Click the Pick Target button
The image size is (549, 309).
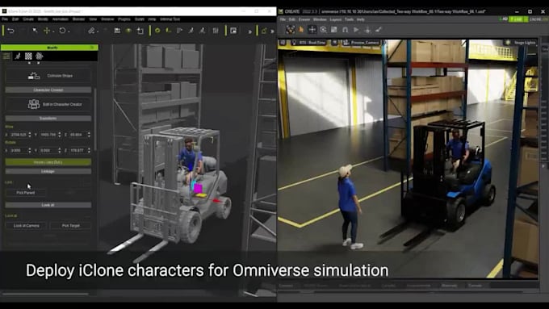[71, 226]
